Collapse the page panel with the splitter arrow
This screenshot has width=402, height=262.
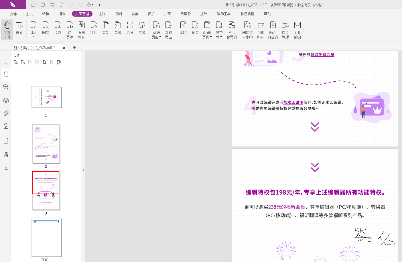[83, 170]
